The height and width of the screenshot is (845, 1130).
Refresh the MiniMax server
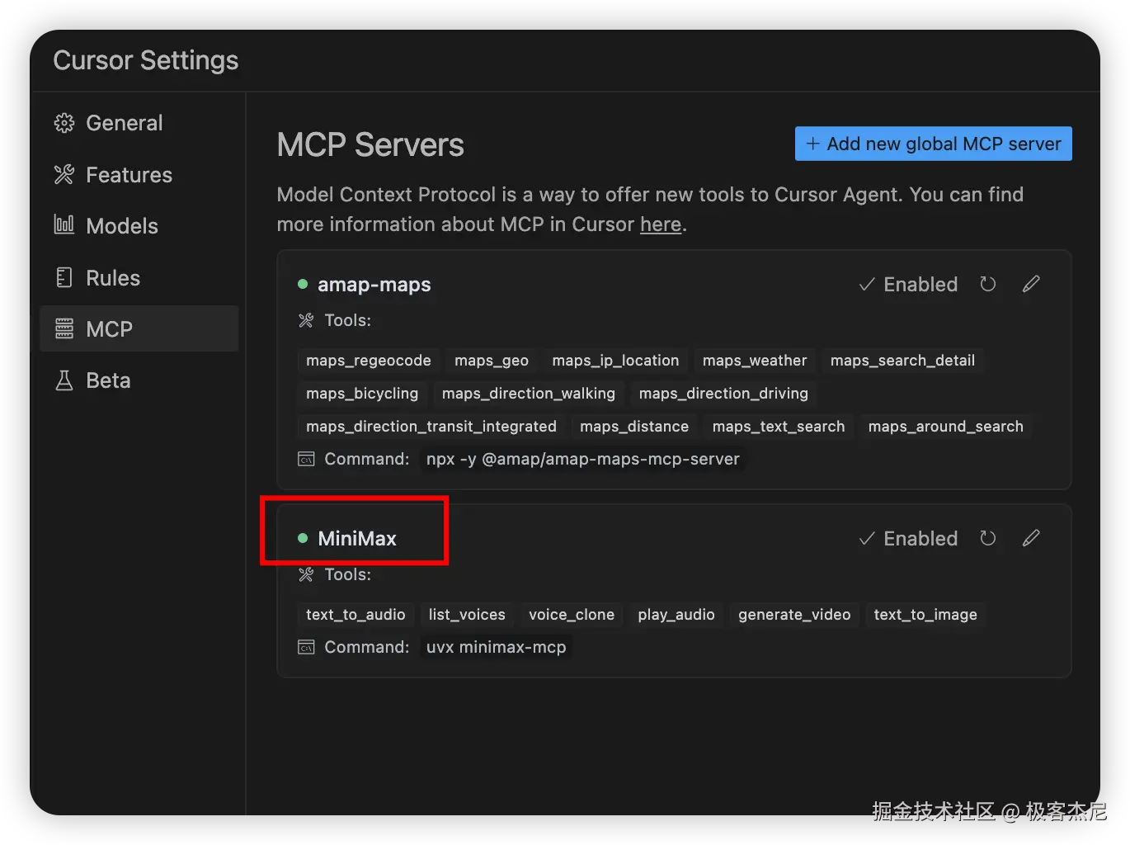988,538
